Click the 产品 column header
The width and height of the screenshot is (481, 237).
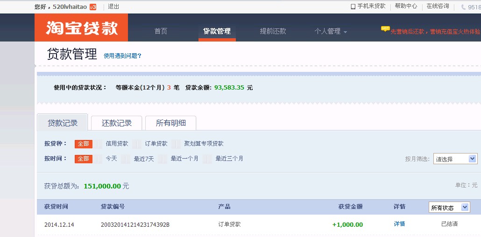[224, 207]
